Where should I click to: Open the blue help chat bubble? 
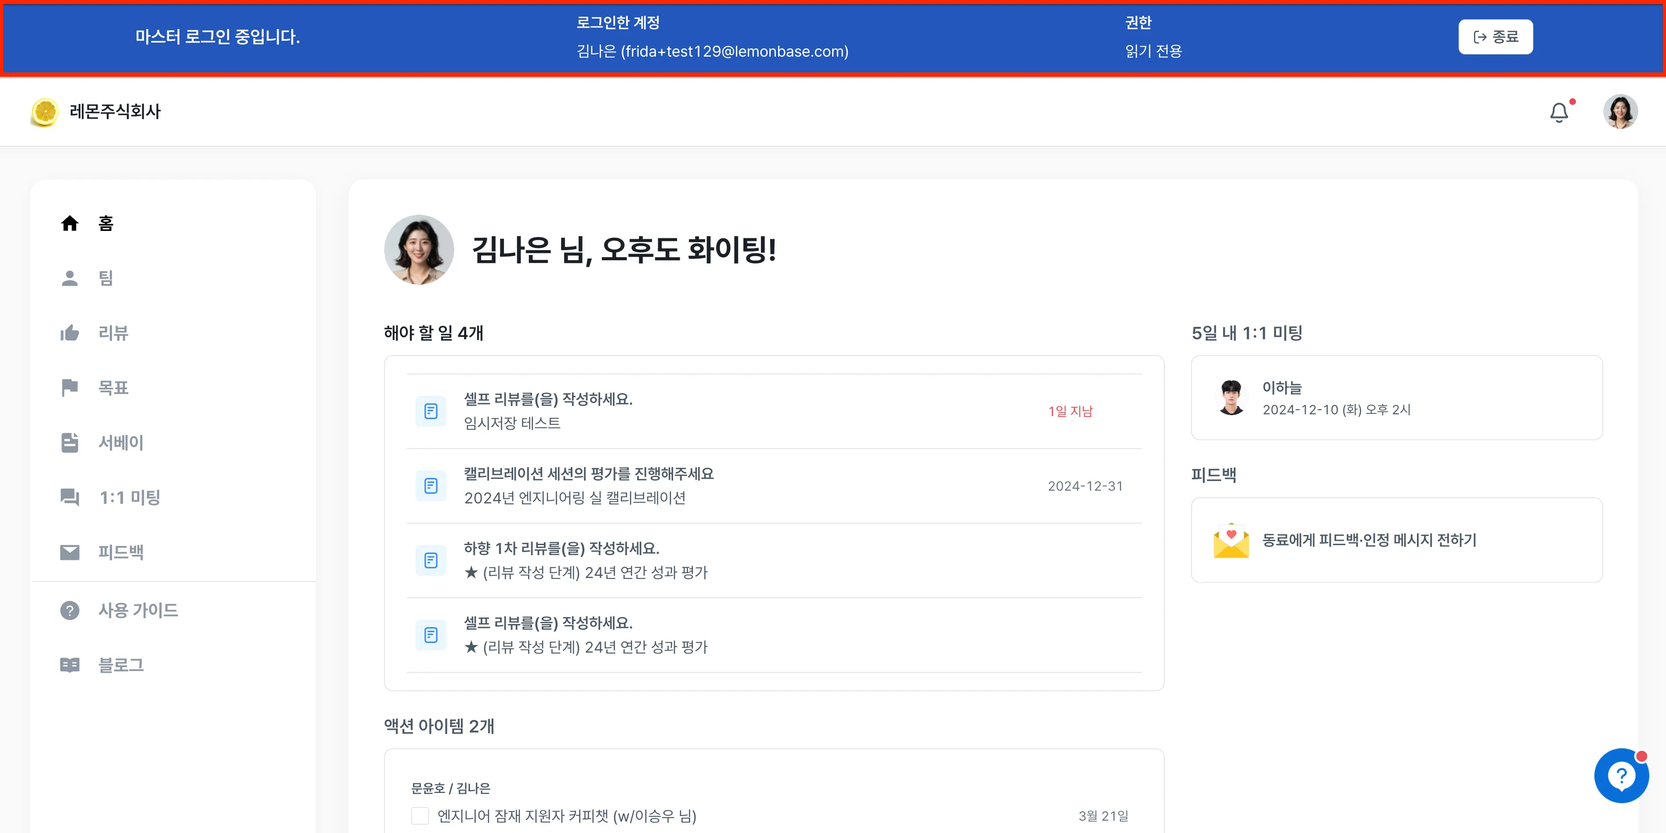[x=1621, y=776]
